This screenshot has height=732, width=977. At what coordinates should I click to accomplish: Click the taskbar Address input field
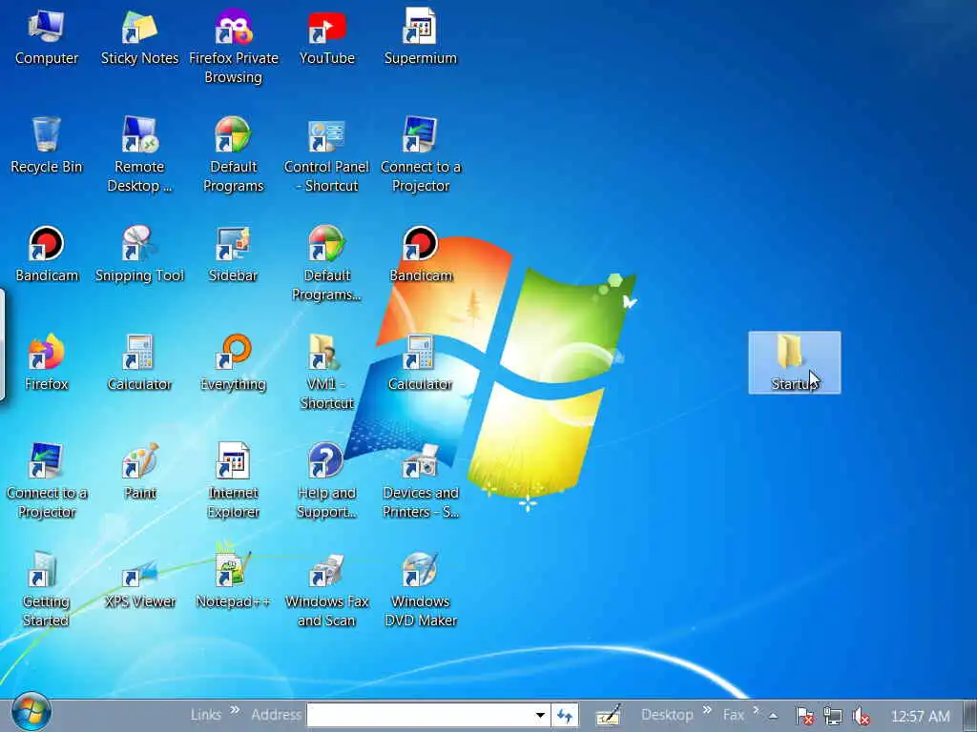coord(420,715)
